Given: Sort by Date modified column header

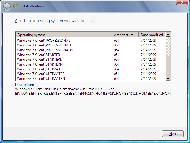Looking at the screenshot, I should click(x=152, y=35).
